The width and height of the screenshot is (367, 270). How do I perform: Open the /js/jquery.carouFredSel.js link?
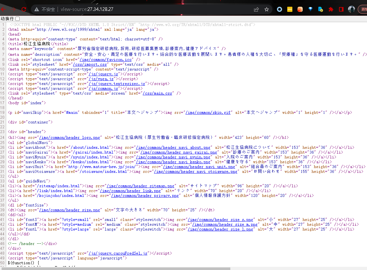[118, 253]
